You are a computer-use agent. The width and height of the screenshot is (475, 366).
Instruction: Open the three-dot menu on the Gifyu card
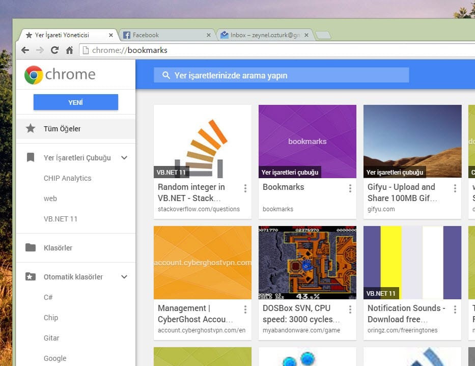[x=455, y=188]
